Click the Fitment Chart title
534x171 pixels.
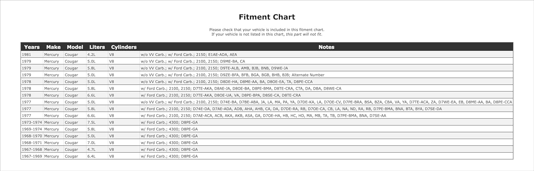tap(267, 17)
